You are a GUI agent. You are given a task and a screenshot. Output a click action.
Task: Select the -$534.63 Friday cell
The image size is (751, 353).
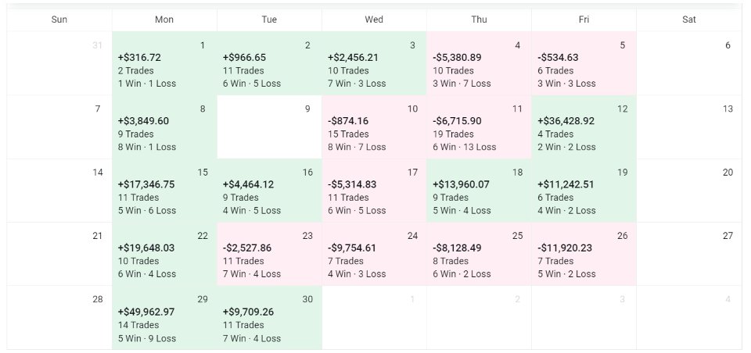[x=584, y=63]
